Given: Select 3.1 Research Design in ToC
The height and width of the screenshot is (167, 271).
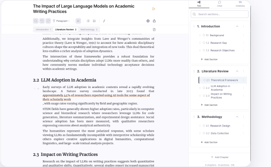Looking at the screenshot, I should 220,126.
